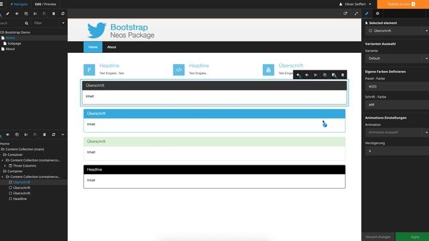Switch to inspector pencil tab
Screen dimensions: 429x241
[x=367, y=13]
